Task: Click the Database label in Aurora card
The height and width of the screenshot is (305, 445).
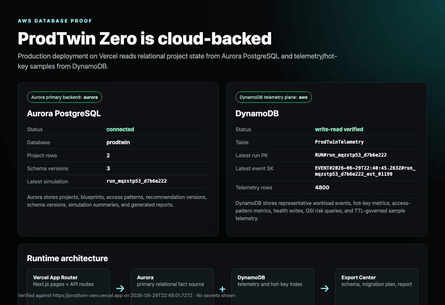Action: point(38,142)
